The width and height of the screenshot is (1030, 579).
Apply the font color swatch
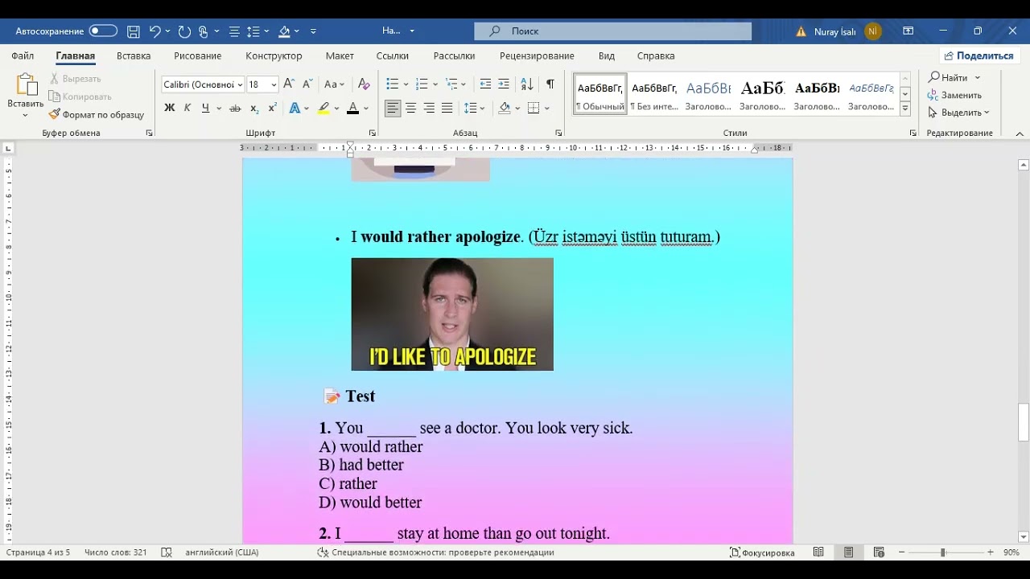[352, 108]
